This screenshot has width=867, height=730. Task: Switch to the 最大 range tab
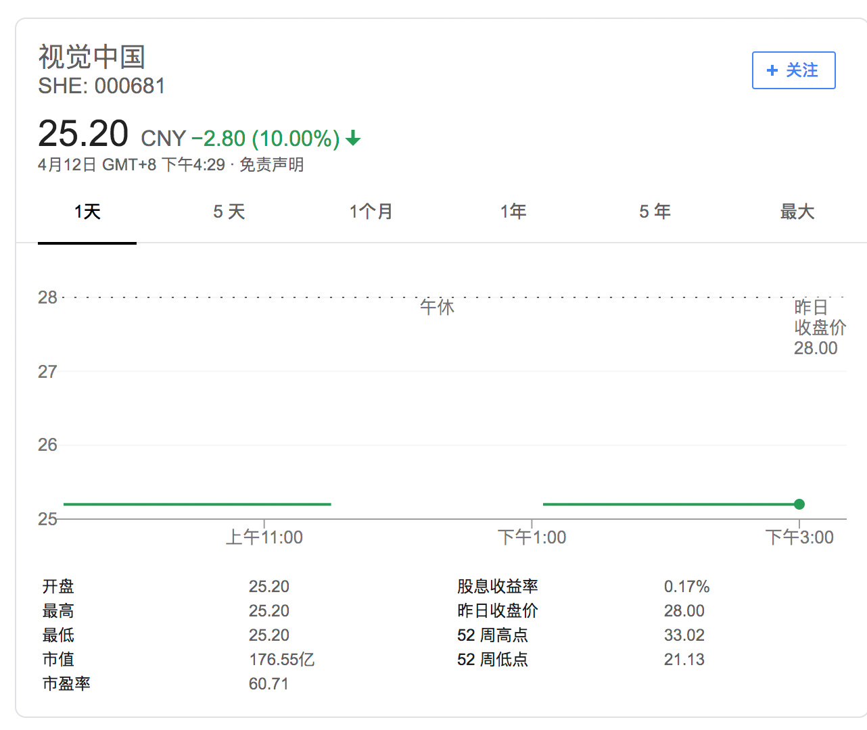click(797, 212)
